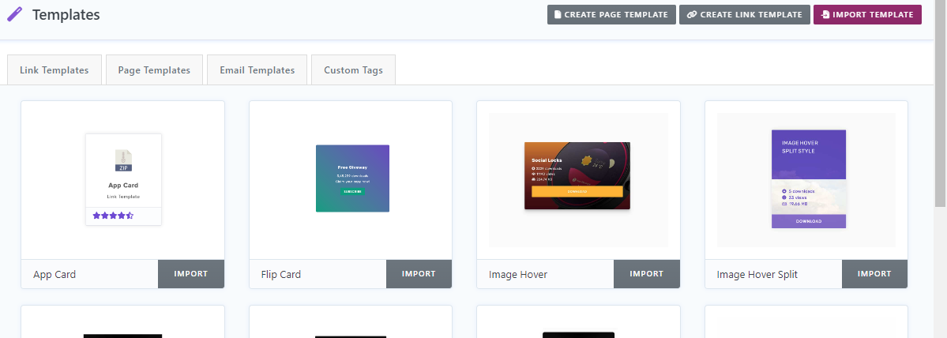Select the Email Templates tab

pos(257,70)
